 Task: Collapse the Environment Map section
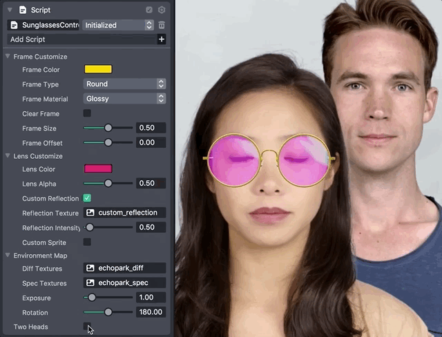[8, 256]
